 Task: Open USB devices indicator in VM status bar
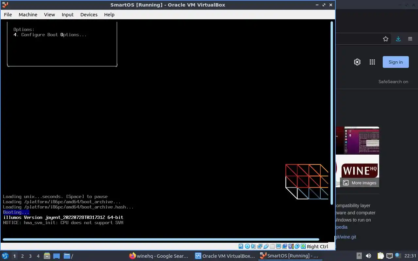coord(266,246)
